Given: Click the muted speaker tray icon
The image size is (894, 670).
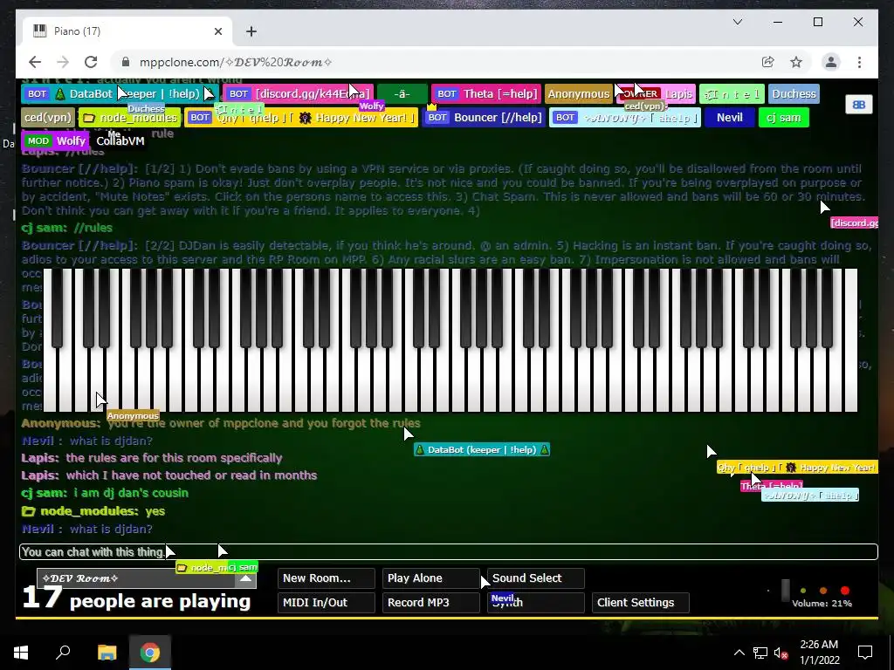Looking at the screenshot, I should 781,653.
